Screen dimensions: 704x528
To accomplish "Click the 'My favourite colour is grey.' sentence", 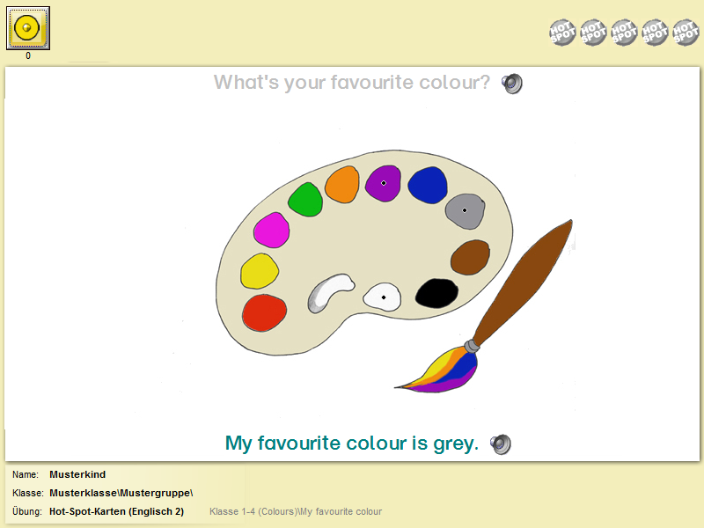I will [x=351, y=443].
